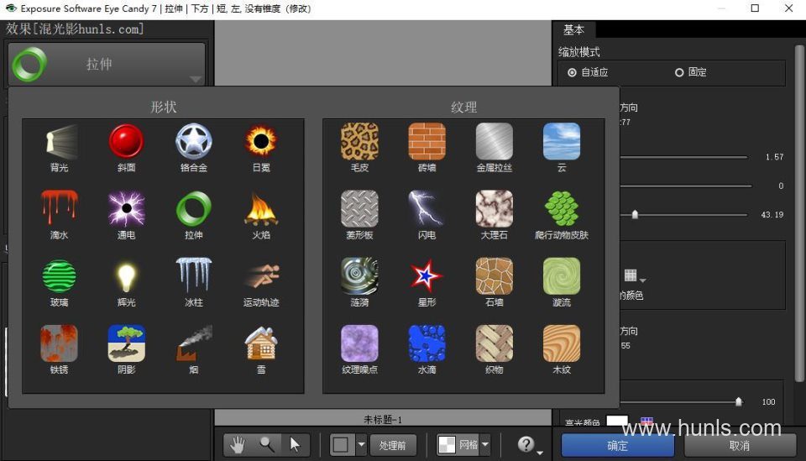Select the 自适应 scaling mode radio
This screenshot has width=806, height=461.
point(572,72)
